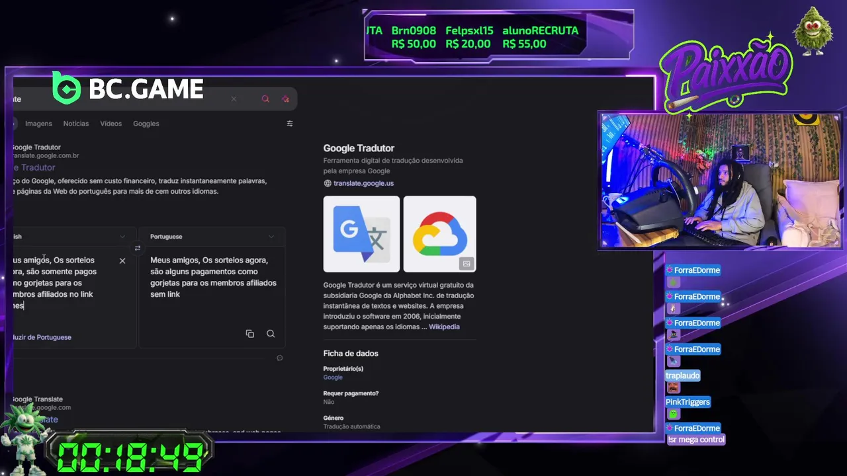Click the image gallery icon on Cloud thumbnail
847x476 pixels.
click(467, 264)
